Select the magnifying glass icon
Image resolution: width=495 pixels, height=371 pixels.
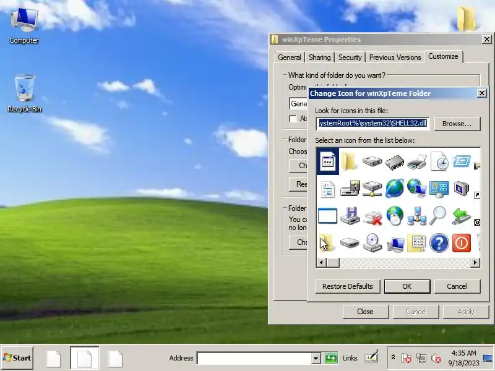click(x=439, y=215)
